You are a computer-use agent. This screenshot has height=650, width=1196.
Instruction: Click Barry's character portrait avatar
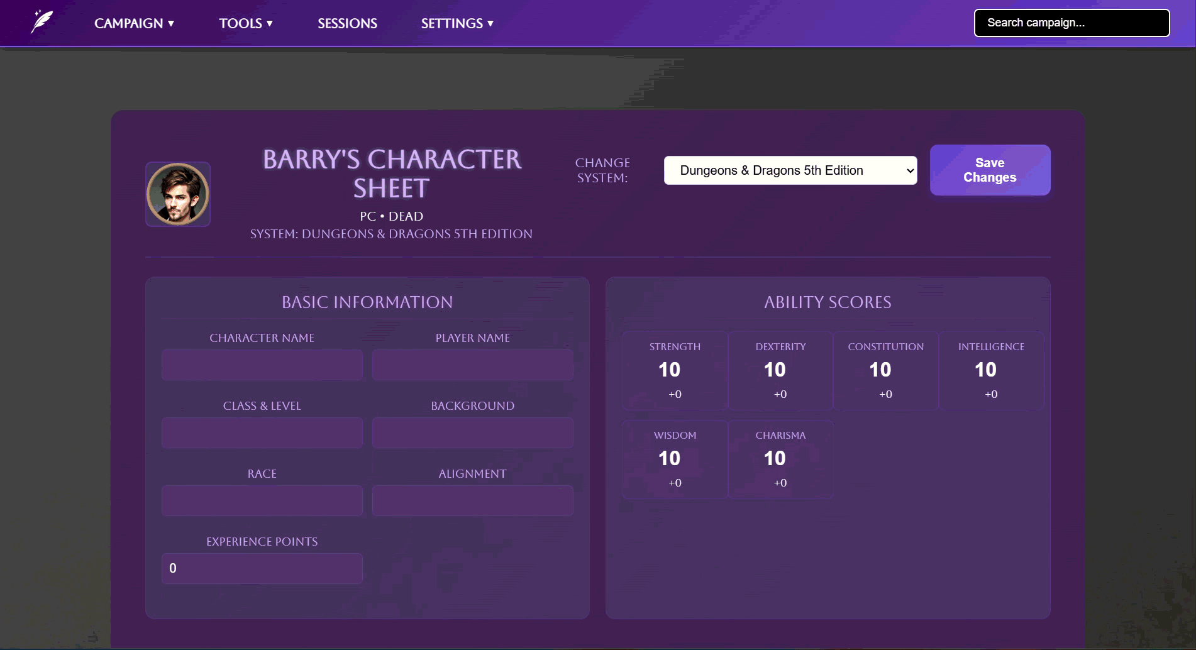178,194
